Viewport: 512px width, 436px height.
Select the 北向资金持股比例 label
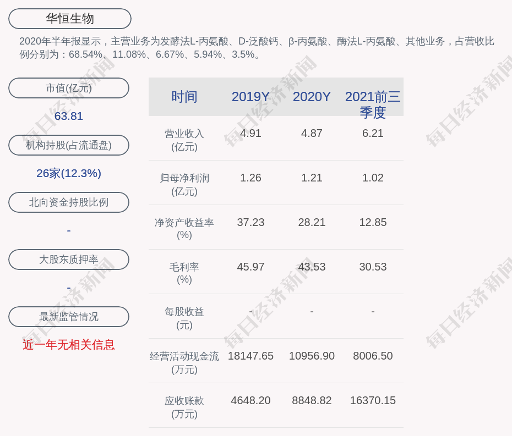click(x=69, y=202)
